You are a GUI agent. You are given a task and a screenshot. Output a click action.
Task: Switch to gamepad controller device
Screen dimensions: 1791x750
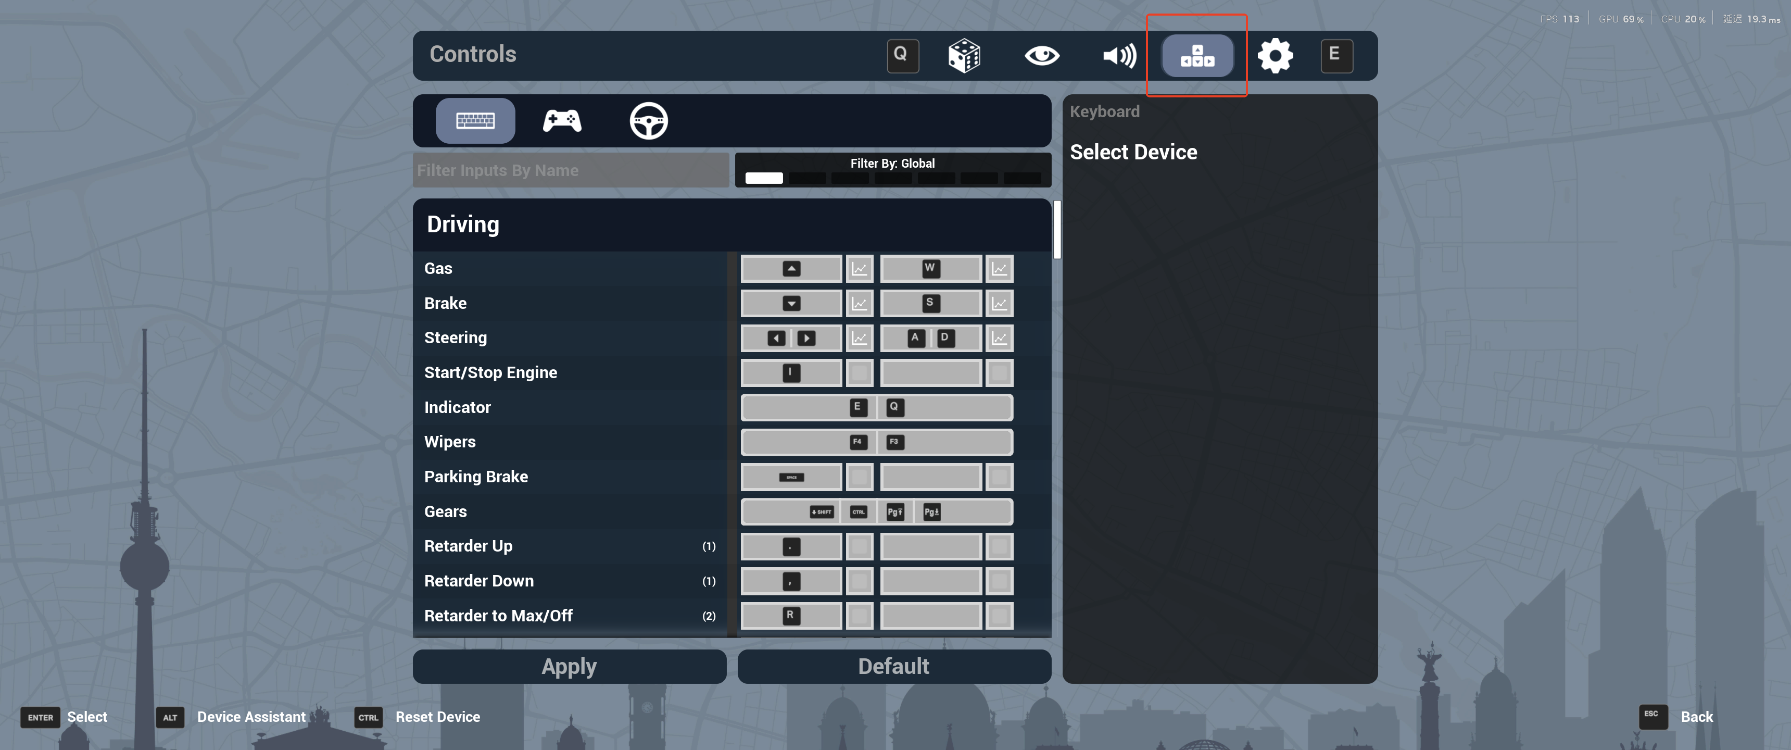[562, 121]
